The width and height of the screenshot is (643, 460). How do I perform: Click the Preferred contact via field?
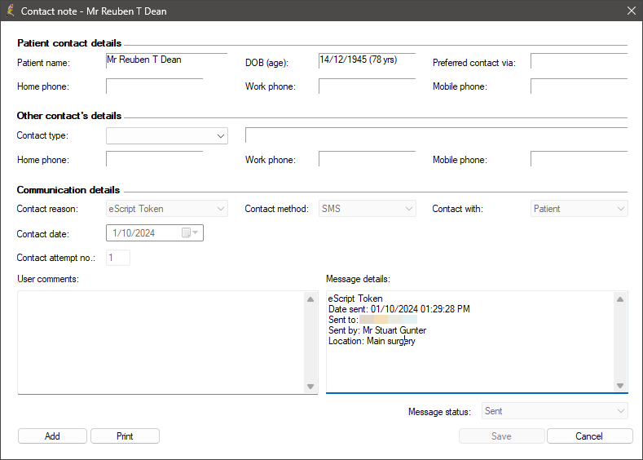(579, 60)
